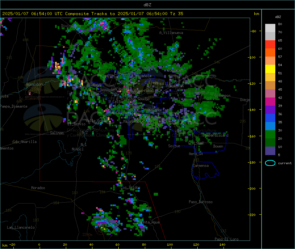Click the Agua_Toro map label
This screenshot has height=249, width=295.
pyautogui.click(x=35, y=84)
